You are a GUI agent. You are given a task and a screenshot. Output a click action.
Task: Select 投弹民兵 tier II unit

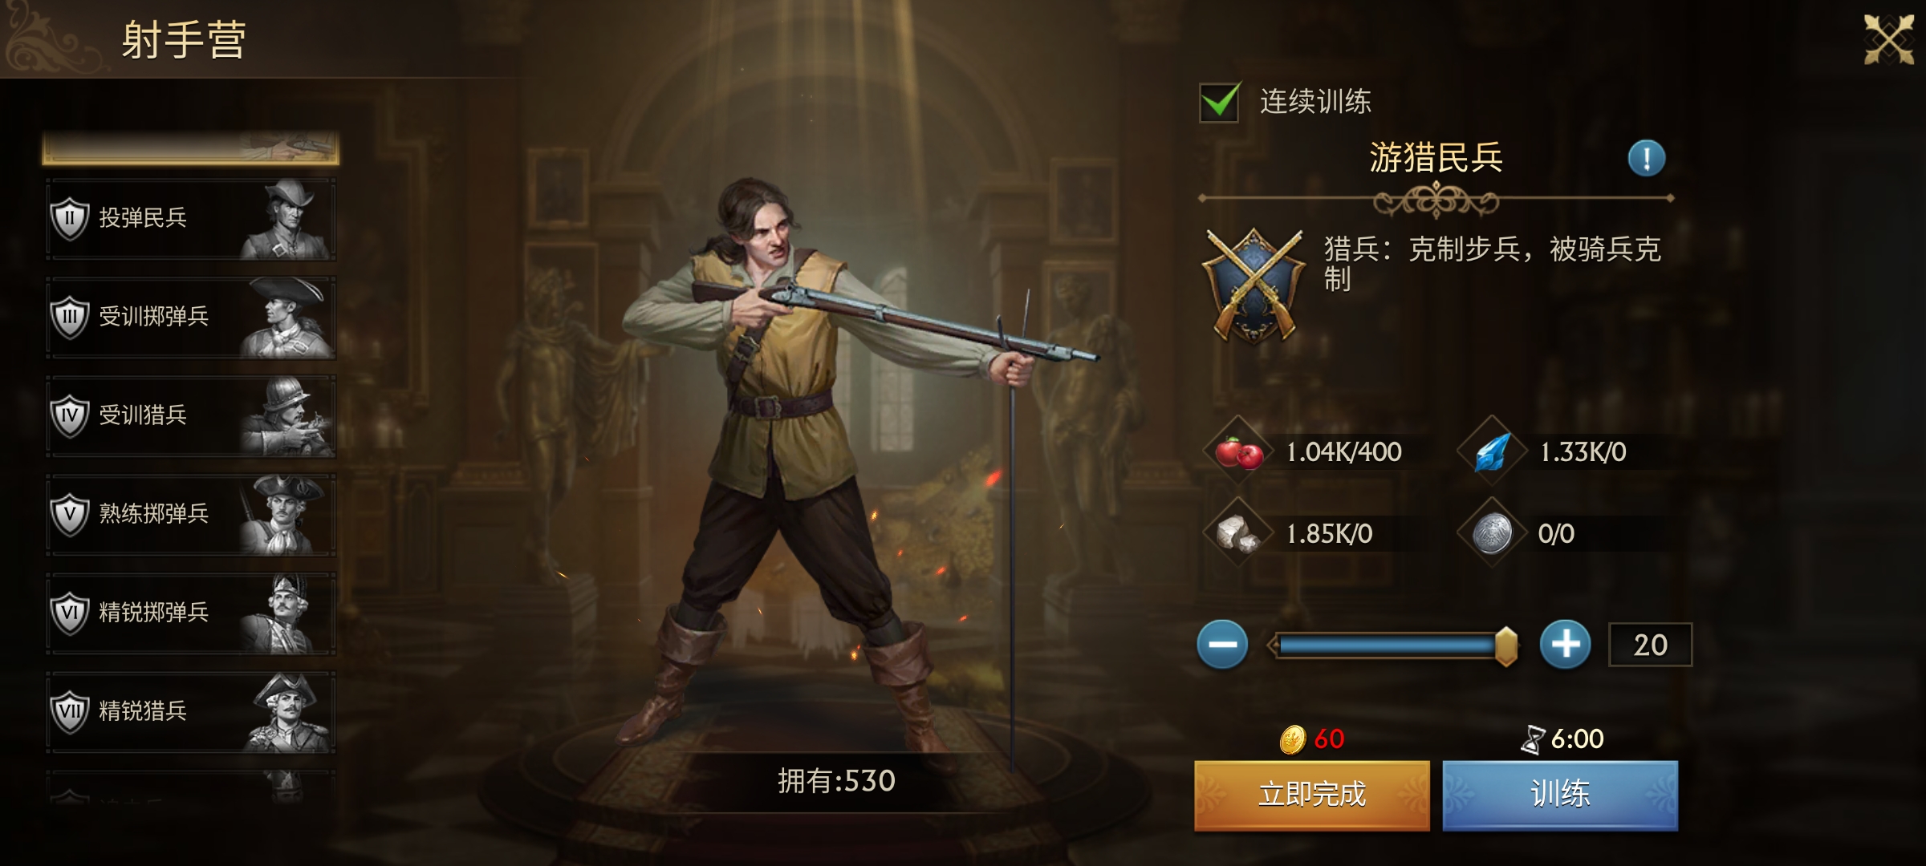click(191, 219)
